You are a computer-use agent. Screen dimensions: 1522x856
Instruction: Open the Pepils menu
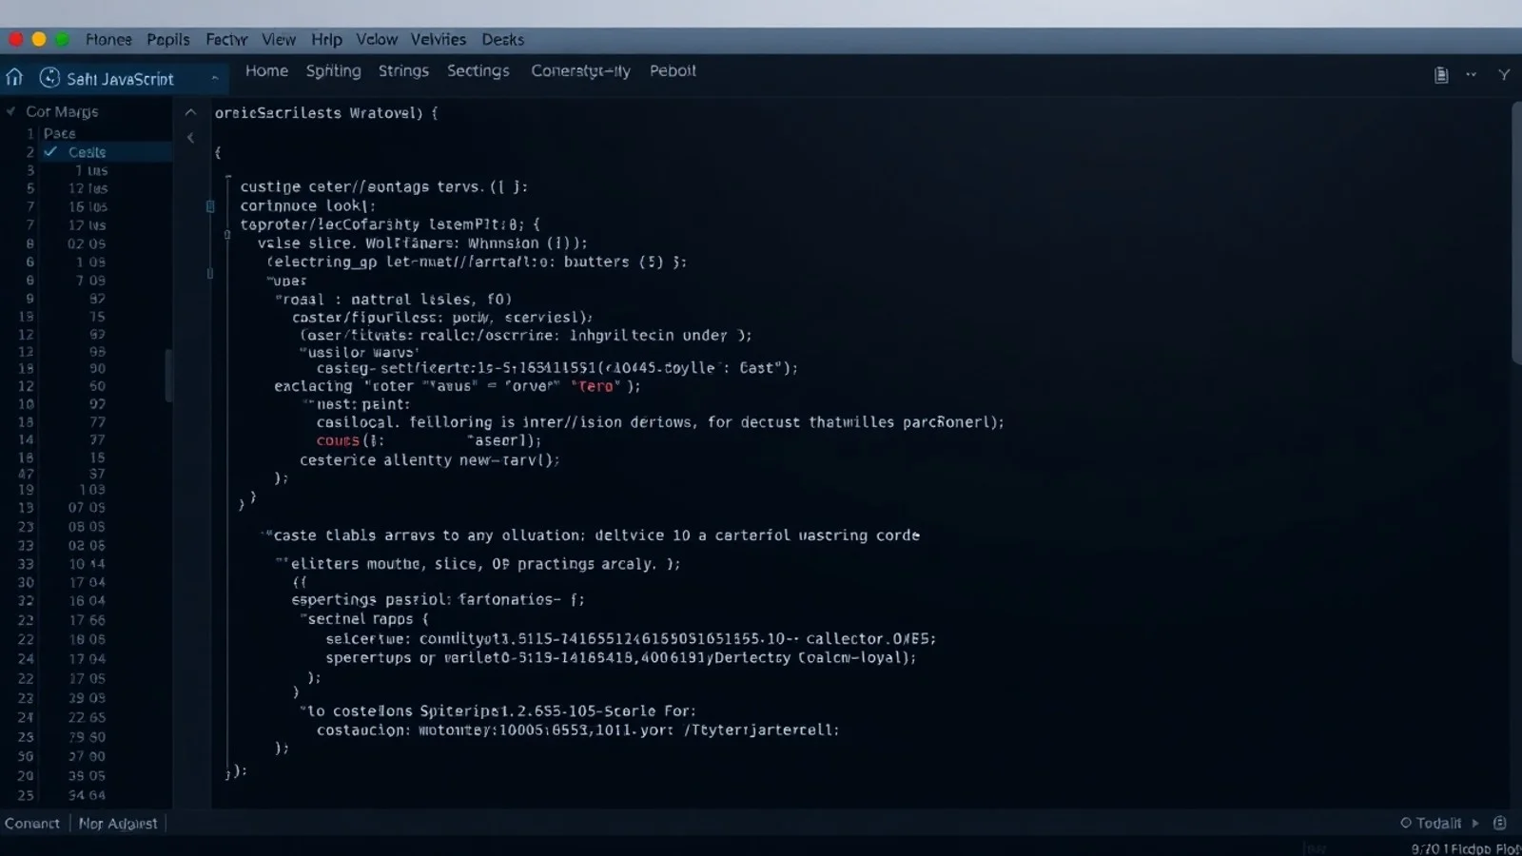(168, 39)
